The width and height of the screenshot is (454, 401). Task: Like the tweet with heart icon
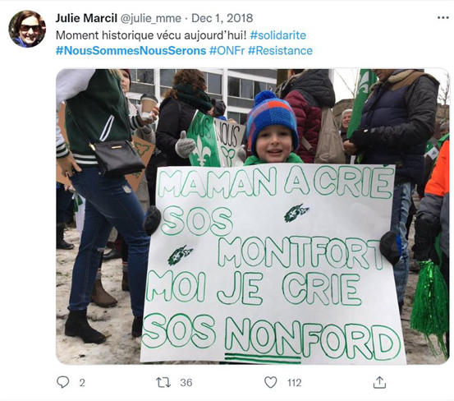tap(271, 382)
